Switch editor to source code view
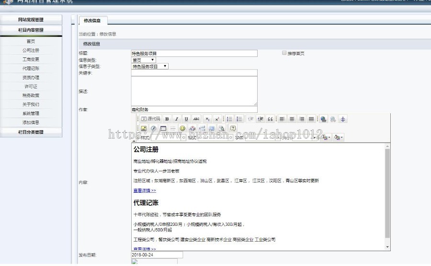 click(150, 119)
